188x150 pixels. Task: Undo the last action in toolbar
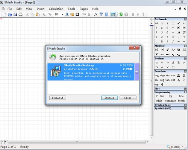pyautogui.click(x=44, y=14)
